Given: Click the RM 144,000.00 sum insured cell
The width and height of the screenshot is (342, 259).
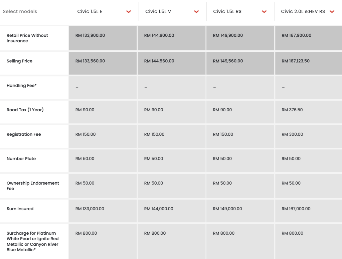Looking at the screenshot, I should tap(159, 209).
